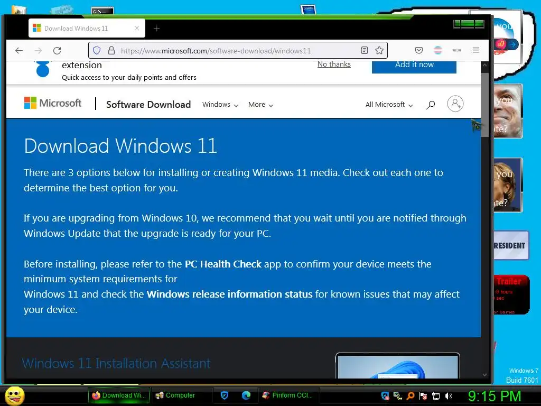This screenshot has height=406, width=541.
Task: Open a new tab with the plus button
Action: (156, 29)
